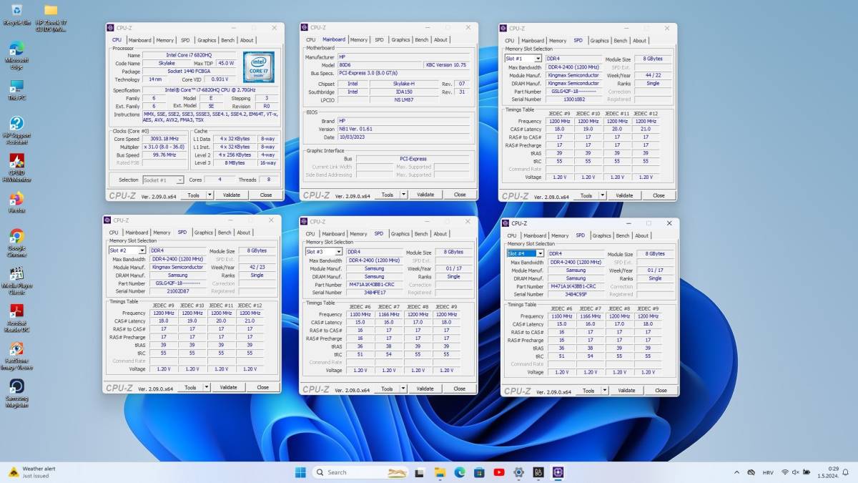The width and height of the screenshot is (858, 483).
Task: Click the CPU-Z icon in the taskbar
Action: pos(558,472)
